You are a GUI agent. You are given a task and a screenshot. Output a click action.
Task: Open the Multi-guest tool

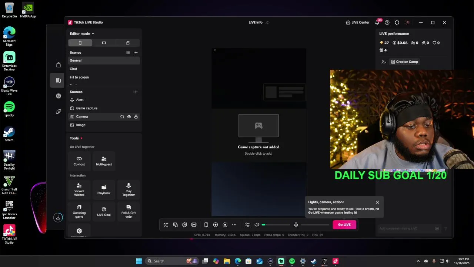coord(104,161)
